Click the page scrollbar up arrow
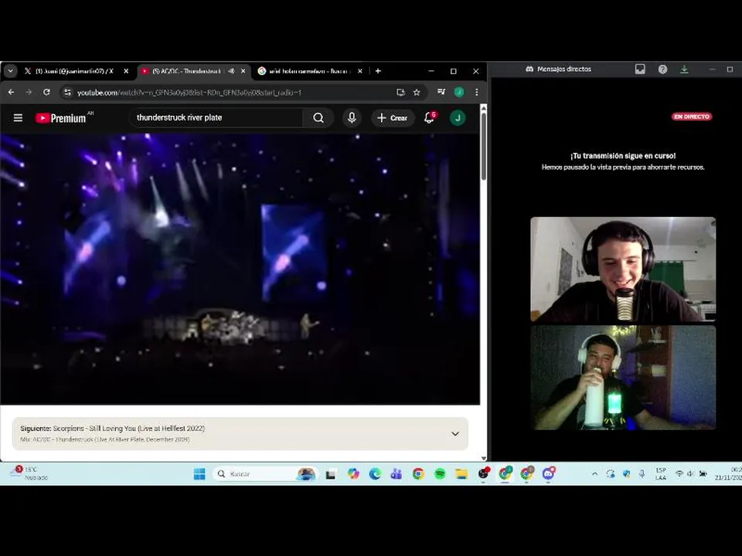 click(x=484, y=108)
